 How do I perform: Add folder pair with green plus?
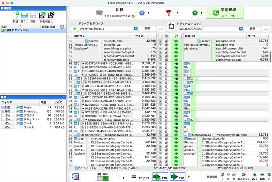coord(74,29)
